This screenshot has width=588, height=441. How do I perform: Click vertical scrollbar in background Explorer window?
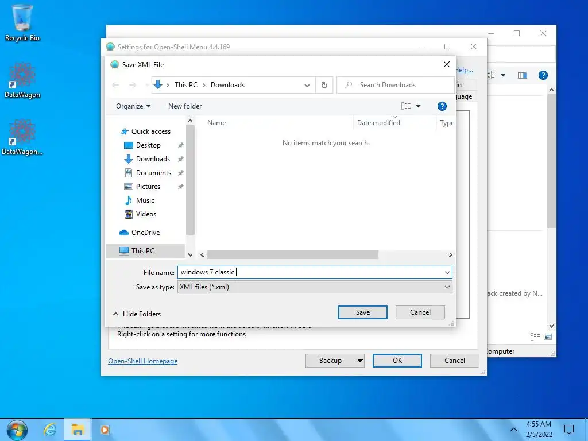coord(551,161)
